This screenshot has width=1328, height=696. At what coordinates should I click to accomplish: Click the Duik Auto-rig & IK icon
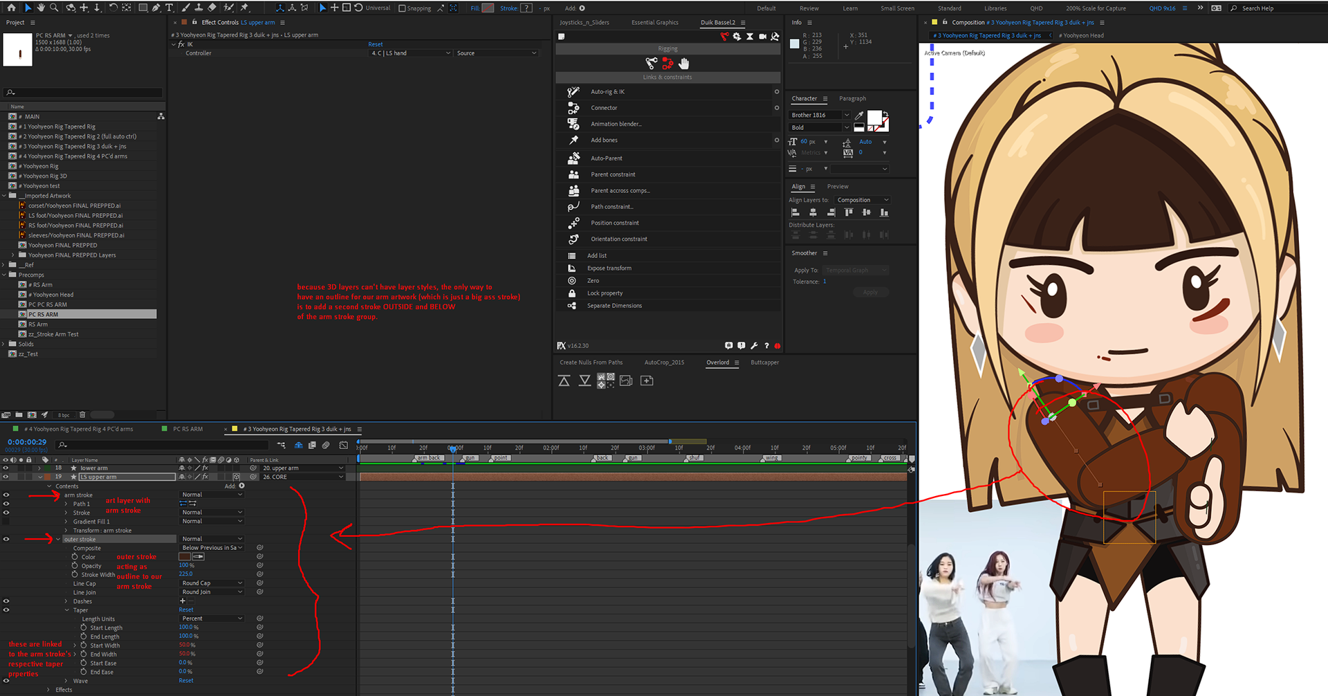tap(573, 91)
